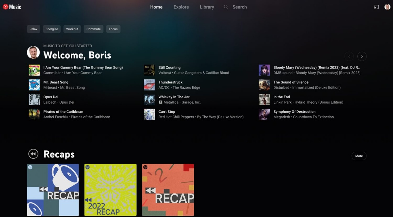Viewport: 393px width, 217px height.
Task: Open artist link Megadeth
Action: (x=282, y=117)
